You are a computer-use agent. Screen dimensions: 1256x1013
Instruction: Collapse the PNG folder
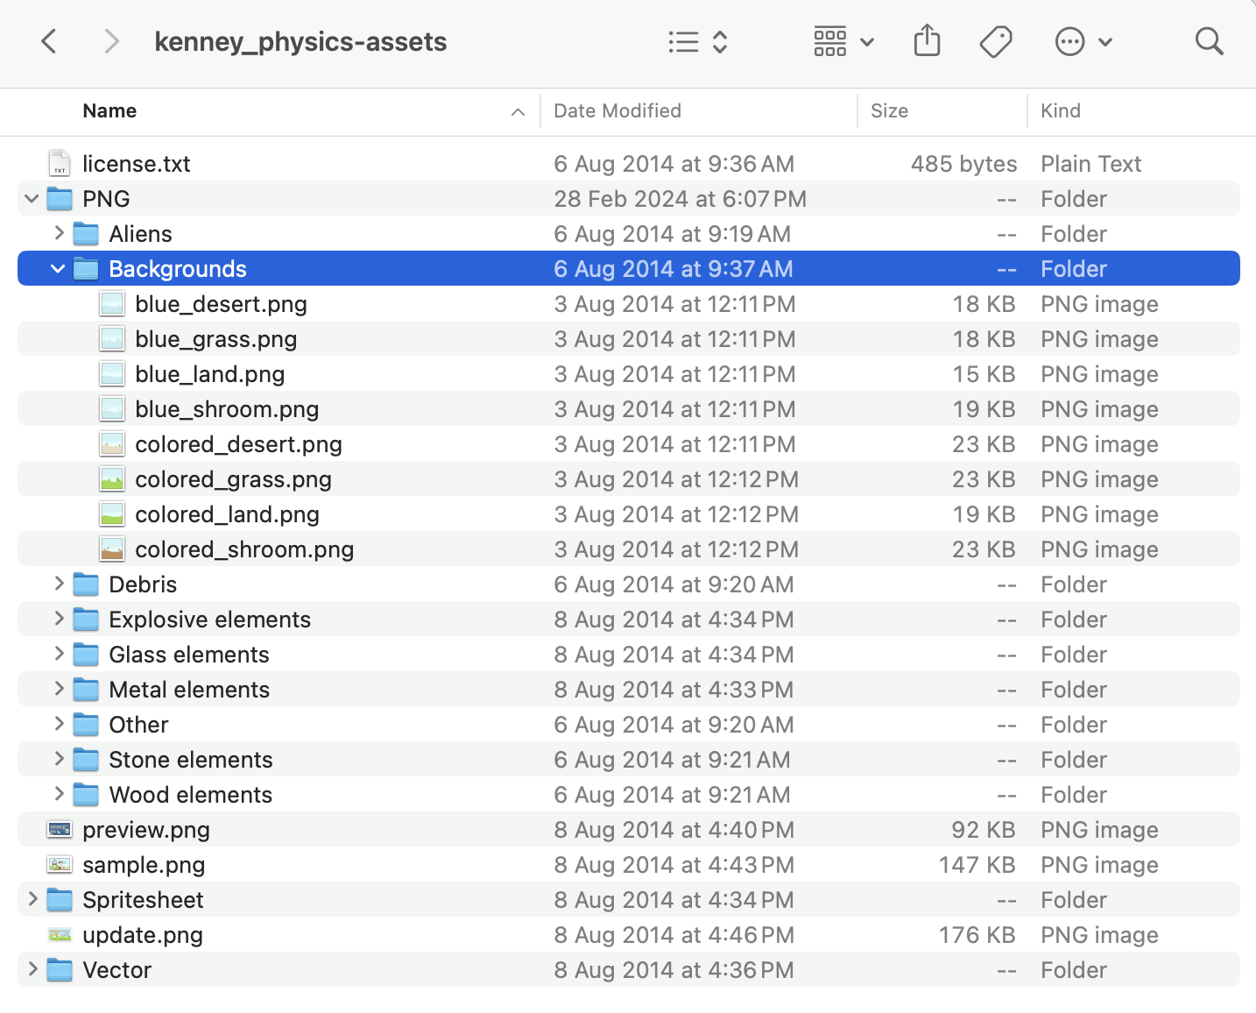[x=32, y=199]
